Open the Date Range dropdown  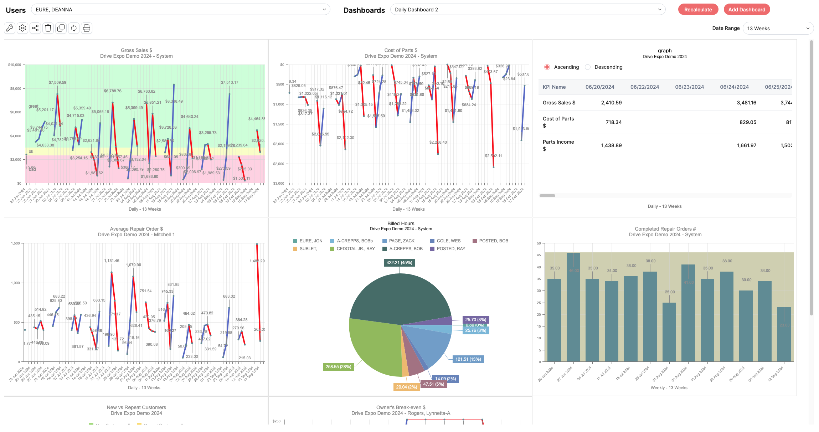pyautogui.click(x=778, y=29)
